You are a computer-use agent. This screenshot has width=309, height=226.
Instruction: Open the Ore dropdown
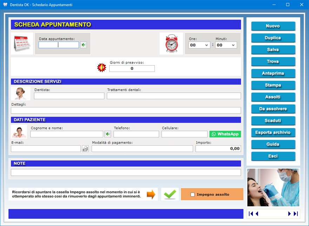click(199, 45)
